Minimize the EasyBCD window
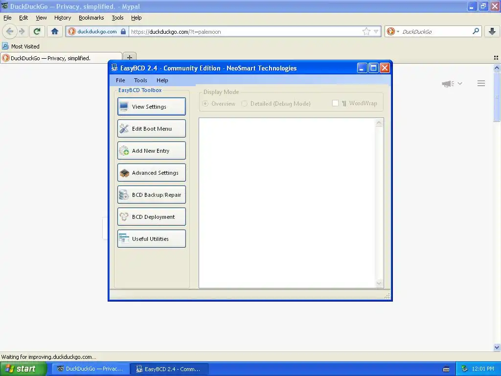 tap(362, 68)
